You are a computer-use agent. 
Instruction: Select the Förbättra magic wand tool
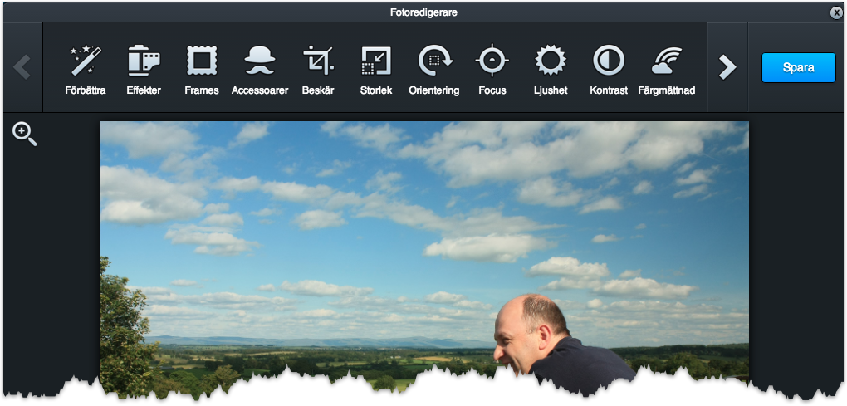click(86, 71)
